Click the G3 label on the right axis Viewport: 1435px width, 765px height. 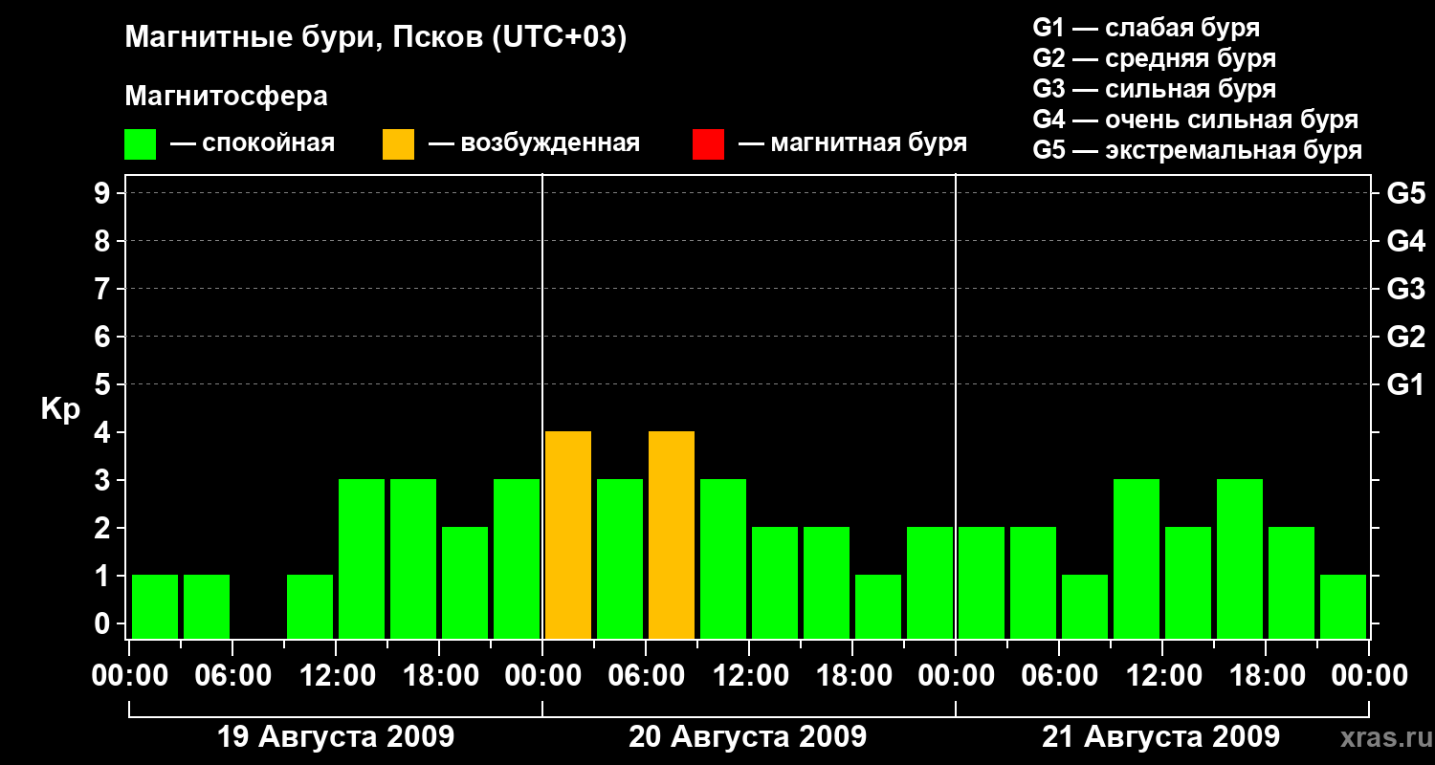coord(1405,289)
